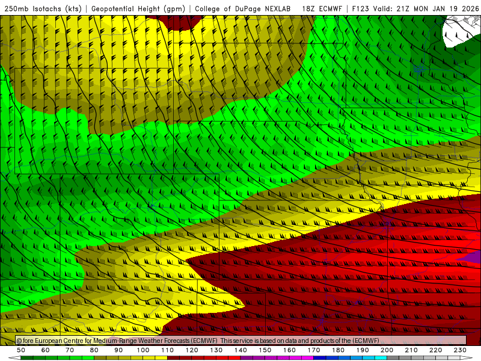The image size is (481, 361).
Task: Click the legend value '50'
Action: pyautogui.click(x=21, y=350)
